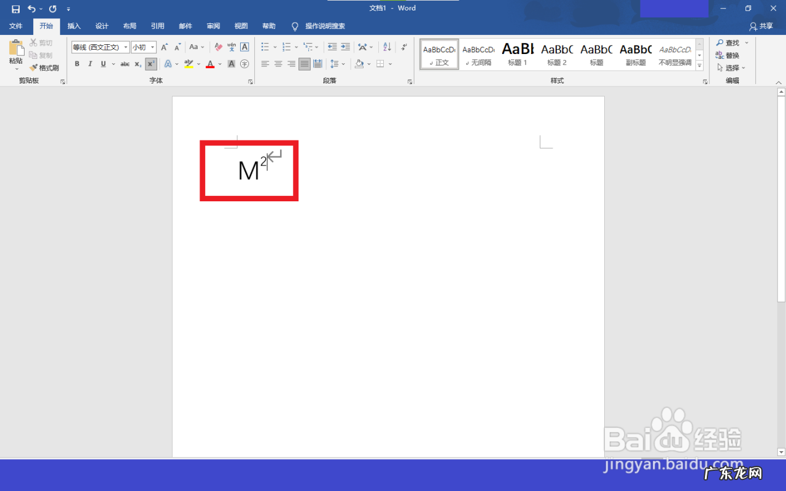
Task: Click the Clear Formatting eraser icon
Action: coord(218,47)
